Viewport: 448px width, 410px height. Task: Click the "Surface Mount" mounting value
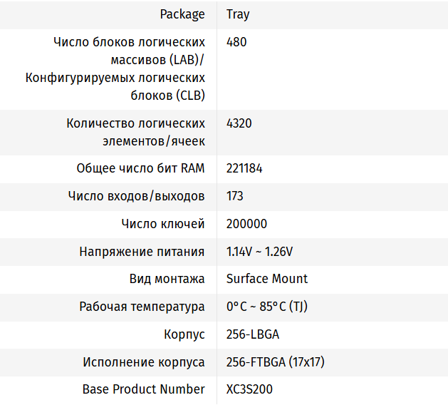(267, 279)
